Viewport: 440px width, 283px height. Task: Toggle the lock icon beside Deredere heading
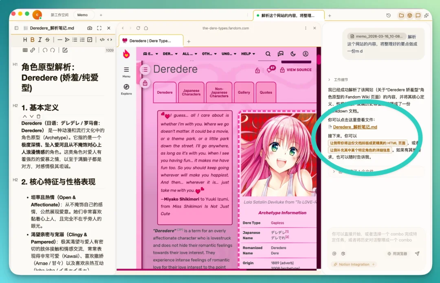(x=257, y=70)
